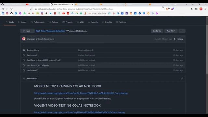Open YouTube bookmark in bookmarks bar

[64, 13]
